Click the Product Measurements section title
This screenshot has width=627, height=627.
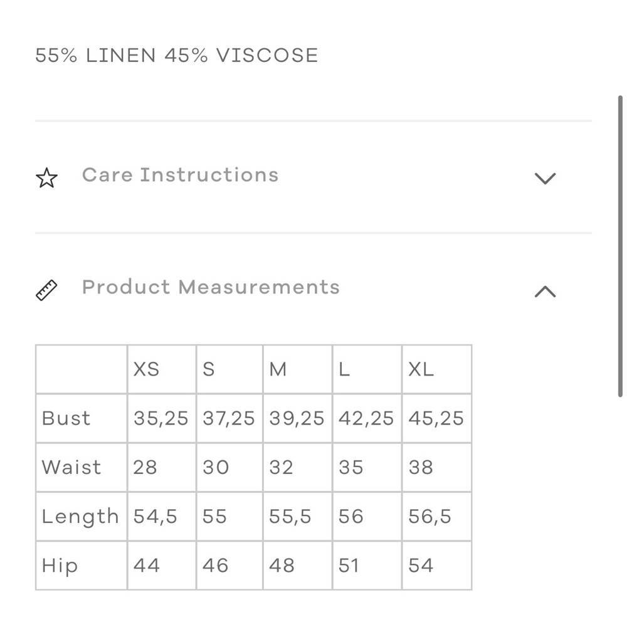[211, 287]
